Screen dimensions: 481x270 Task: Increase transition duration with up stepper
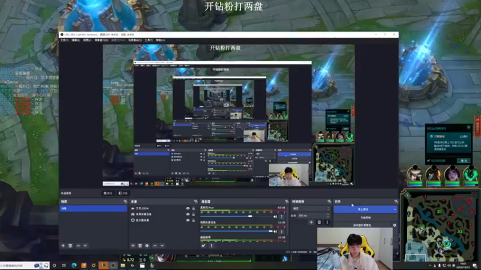tap(328, 215)
